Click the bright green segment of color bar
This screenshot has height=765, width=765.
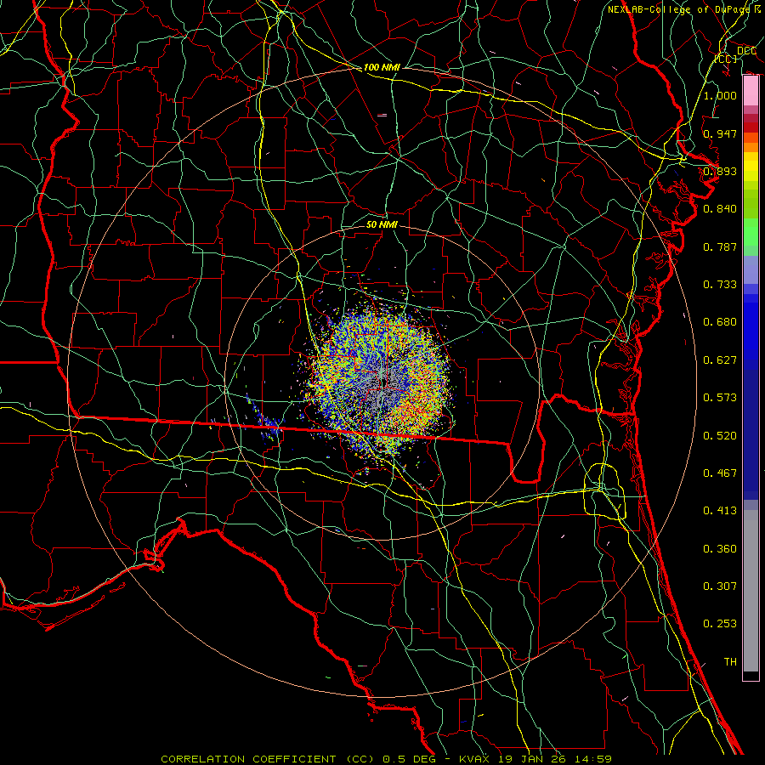(751, 232)
